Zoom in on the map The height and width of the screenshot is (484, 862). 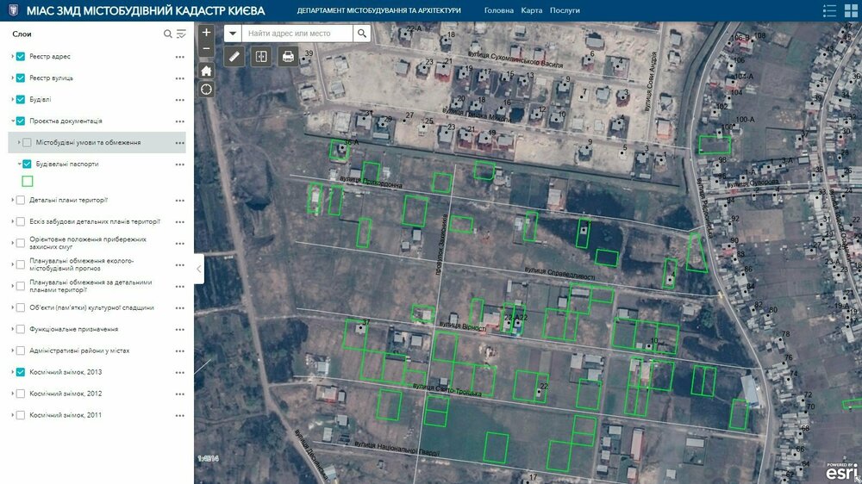(x=206, y=33)
